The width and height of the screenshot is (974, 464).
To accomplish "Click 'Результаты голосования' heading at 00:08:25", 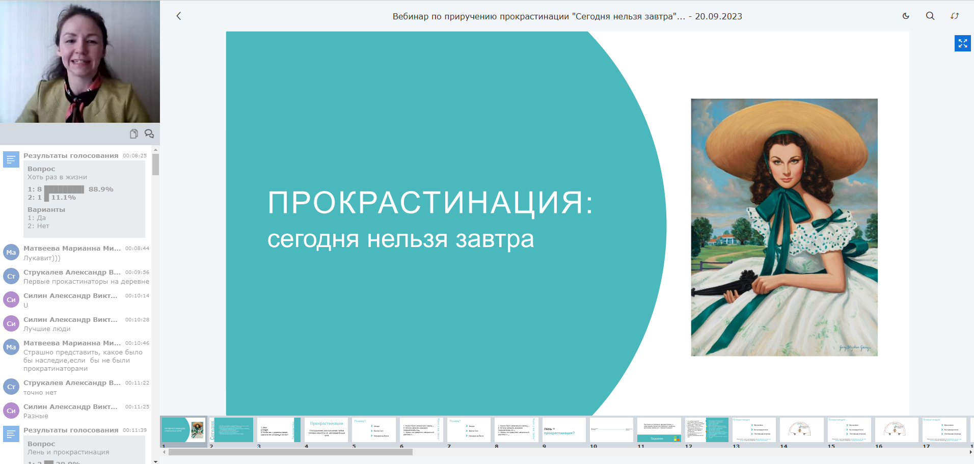I will click(71, 155).
